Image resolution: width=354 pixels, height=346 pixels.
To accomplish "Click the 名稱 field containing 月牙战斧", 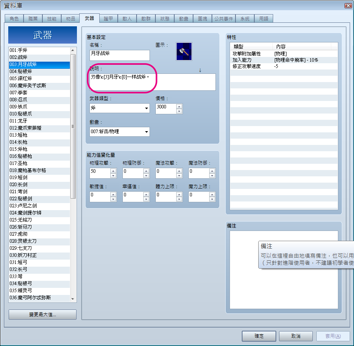I will [120, 55].
